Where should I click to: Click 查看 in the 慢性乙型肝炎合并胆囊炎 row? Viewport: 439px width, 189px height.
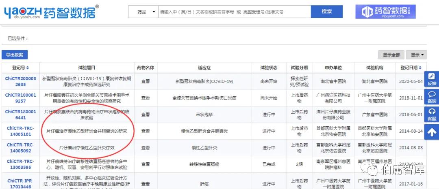pos(146,131)
